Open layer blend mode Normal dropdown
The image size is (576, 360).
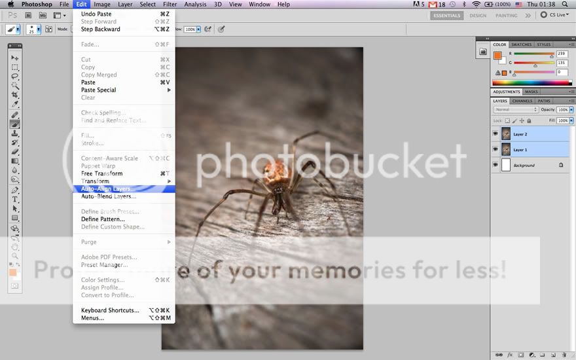(515, 109)
